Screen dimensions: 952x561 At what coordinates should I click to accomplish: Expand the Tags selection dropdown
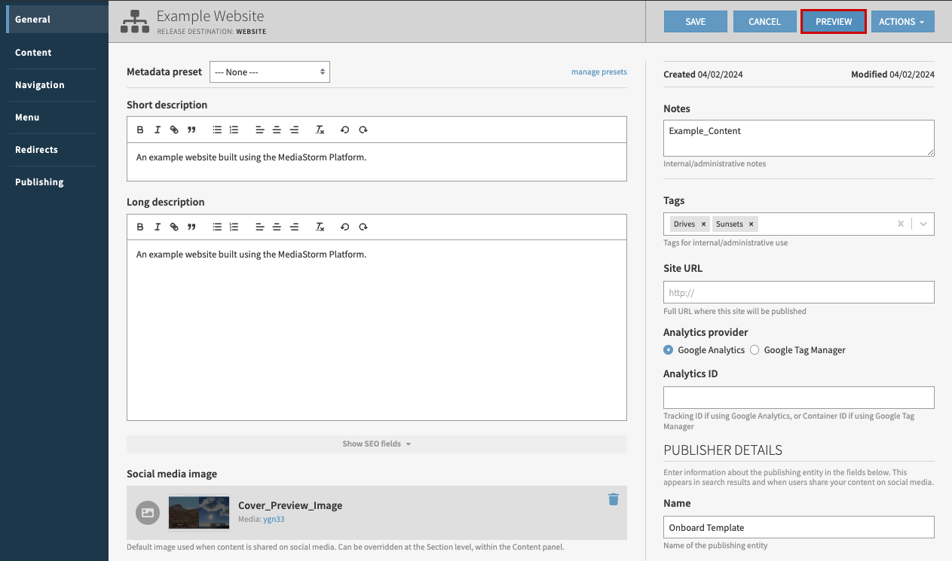923,224
